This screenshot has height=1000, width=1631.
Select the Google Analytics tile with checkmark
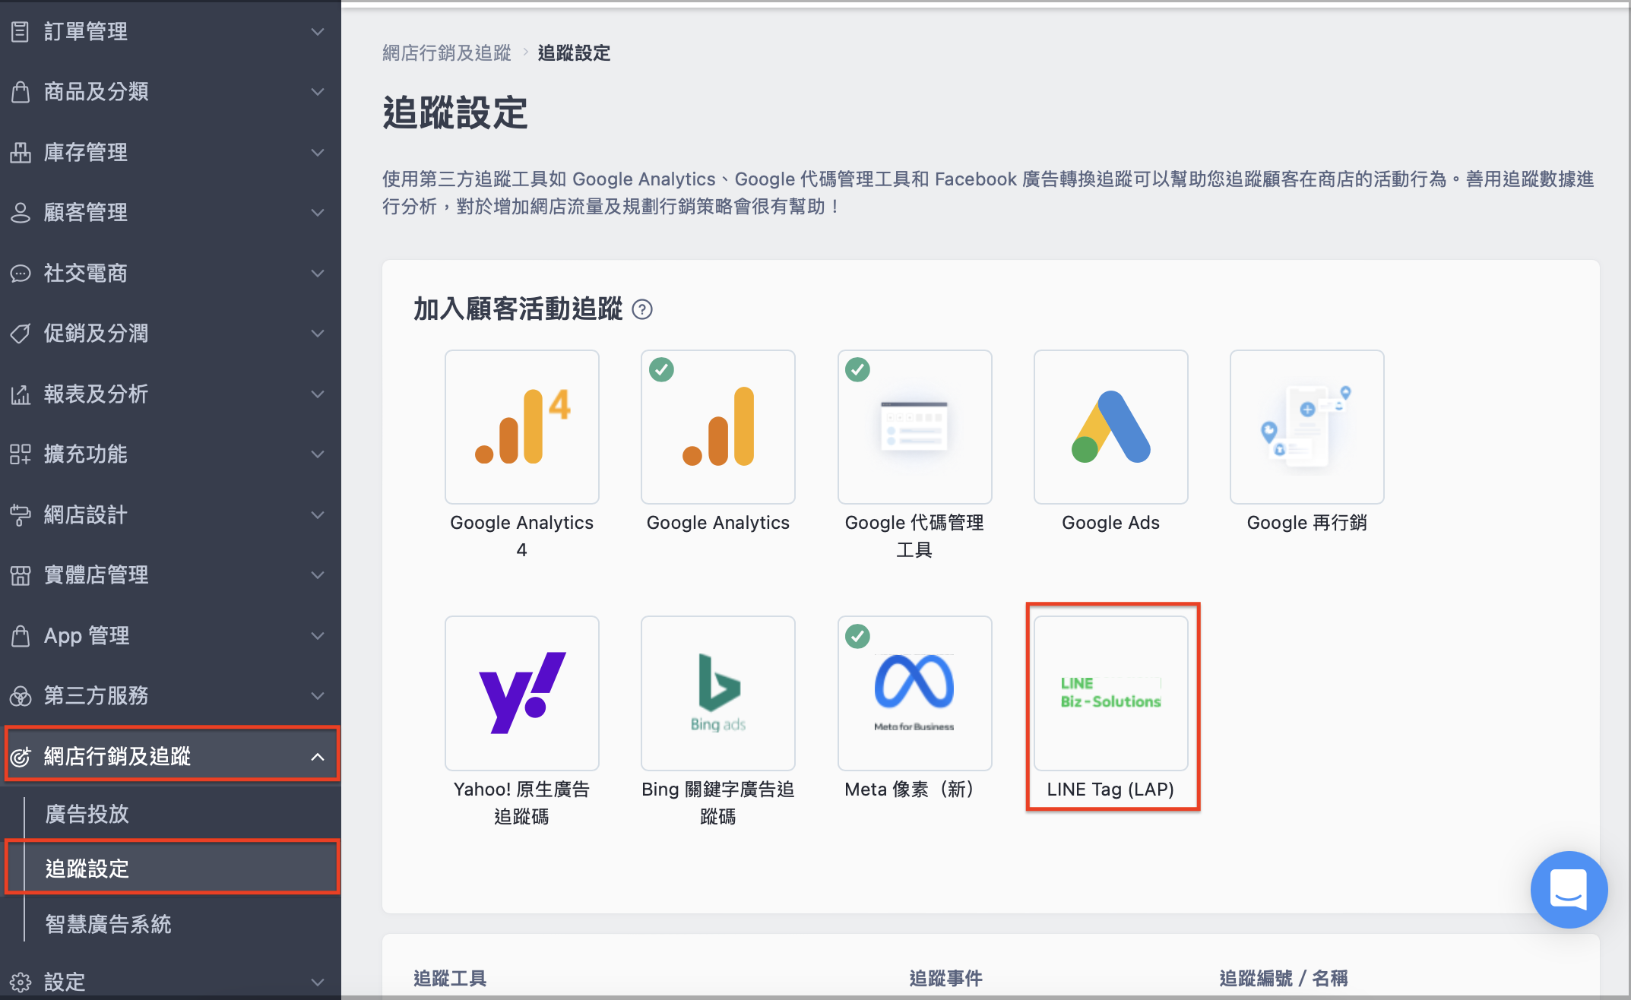(718, 427)
